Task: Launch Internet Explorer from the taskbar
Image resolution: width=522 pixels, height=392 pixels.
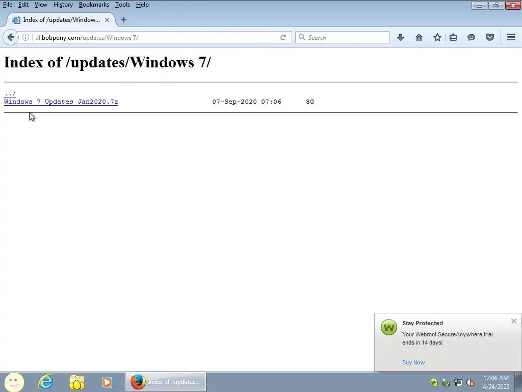Action: (x=45, y=382)
